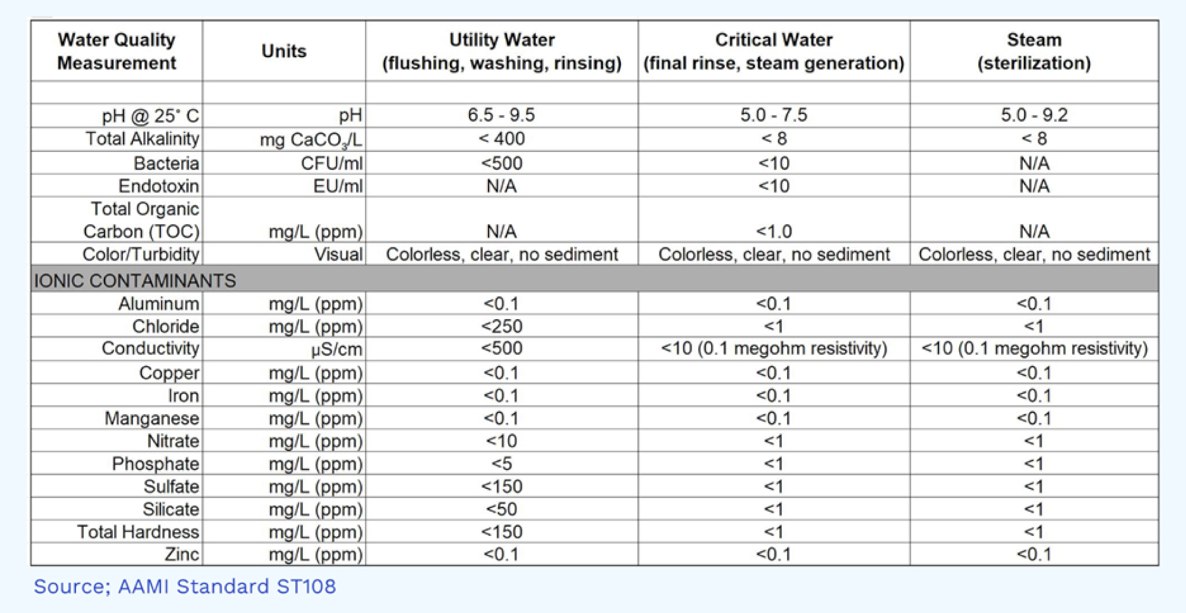
Task: Click the Total Alkalinity row label
Action: tap(142, 139)
